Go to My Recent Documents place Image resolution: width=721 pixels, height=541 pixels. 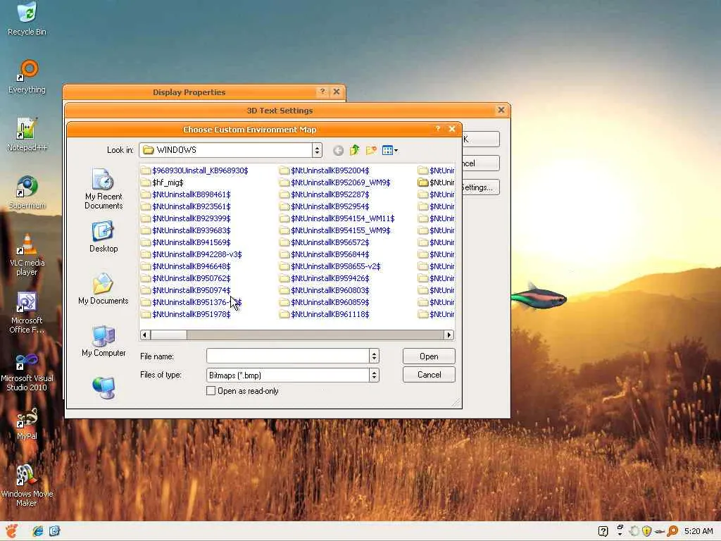[104, 189]
